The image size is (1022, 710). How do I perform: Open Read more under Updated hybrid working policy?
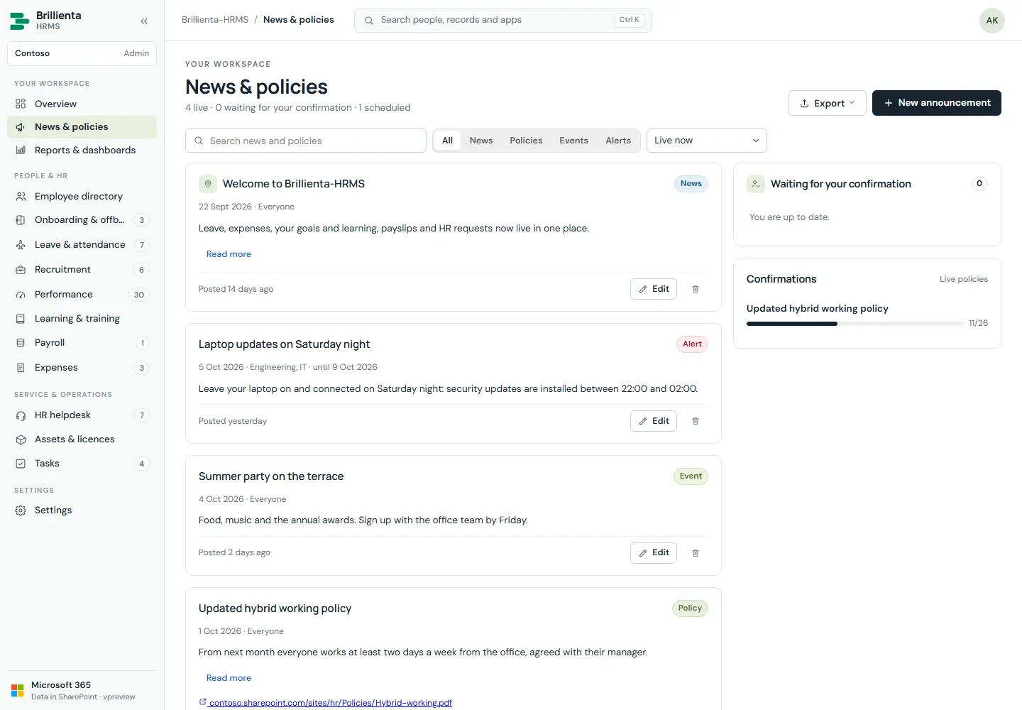point(229,678)
